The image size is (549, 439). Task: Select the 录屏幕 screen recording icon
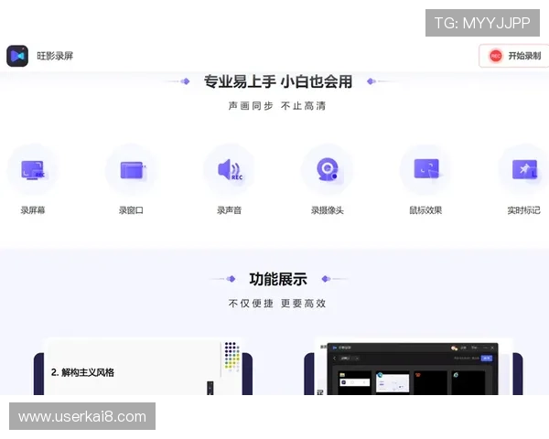pos(33,170)
